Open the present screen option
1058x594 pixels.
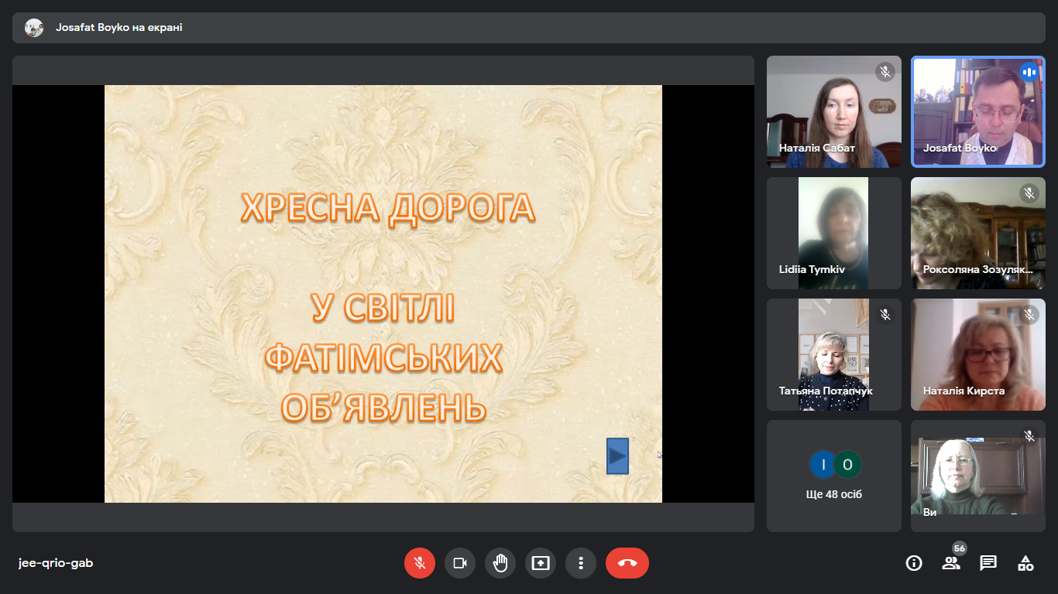click(x=541, y=563)
